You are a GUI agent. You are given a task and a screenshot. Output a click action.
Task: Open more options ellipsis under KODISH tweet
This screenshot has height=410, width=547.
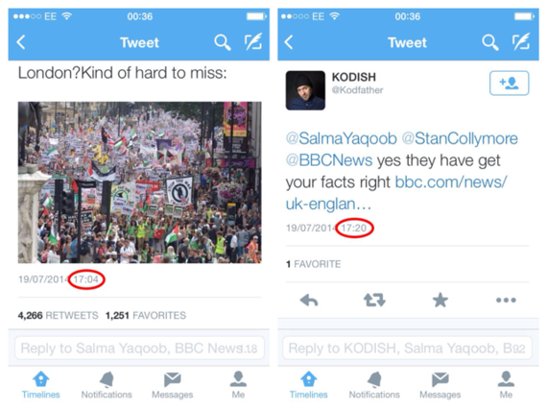pyautogui.click(x=506, y=300)
